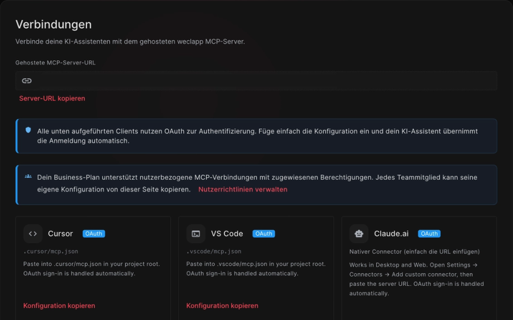Click the Cursor code-brackets icon

coord(32,233)
